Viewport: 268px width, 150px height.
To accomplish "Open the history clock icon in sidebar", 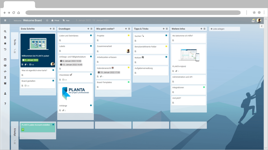I will point(5,49).
